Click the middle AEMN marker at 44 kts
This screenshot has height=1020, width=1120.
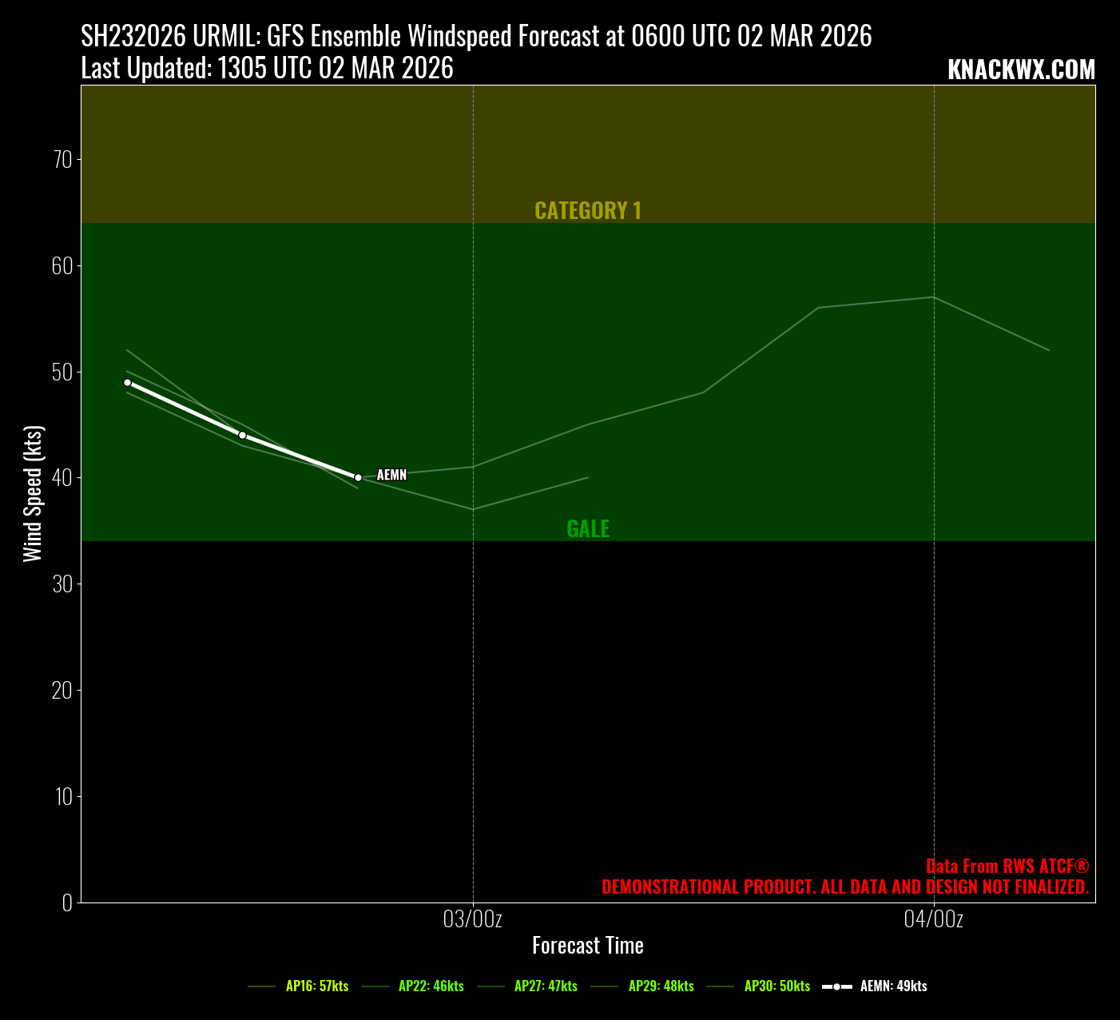[243, 435]
